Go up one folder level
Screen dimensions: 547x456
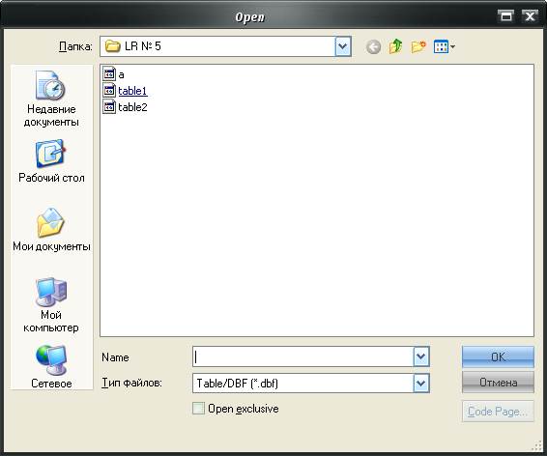[x=395, y=46]
